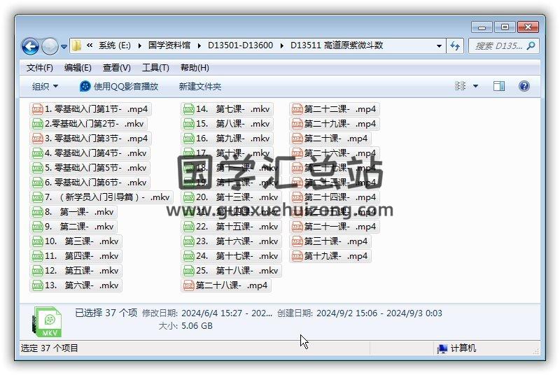The image size is (560, 375).
Task: Select the 第二十八课 mp4 file
Action: 225,285
